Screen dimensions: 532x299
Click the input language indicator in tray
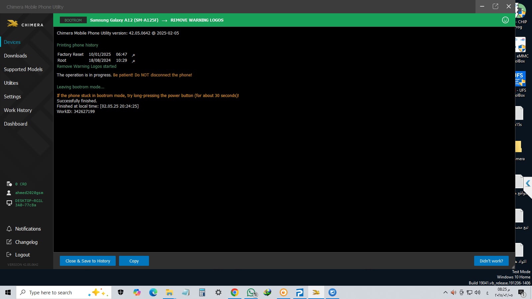(487, 293)
